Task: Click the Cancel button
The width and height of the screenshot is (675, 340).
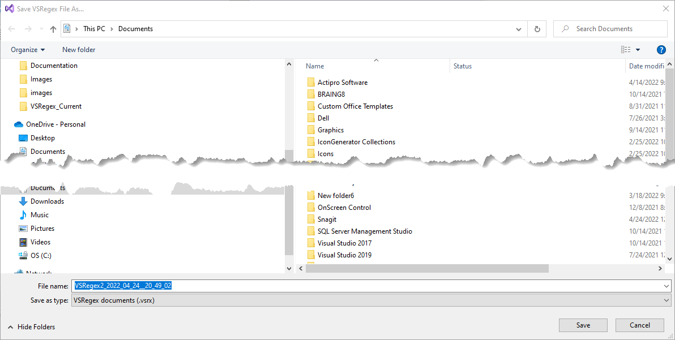Action: (640, 325)
